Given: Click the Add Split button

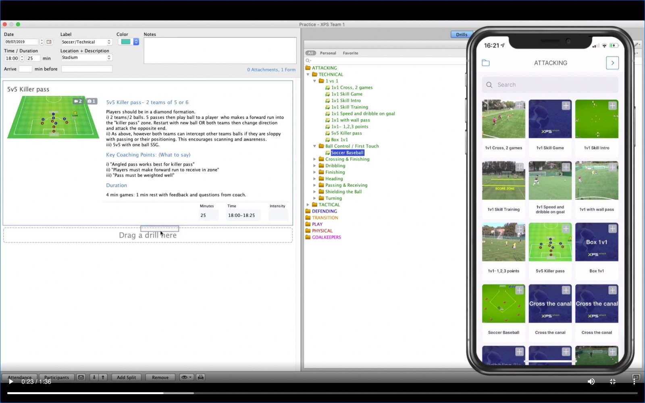Looking at the screenshot, I should 126,377.
